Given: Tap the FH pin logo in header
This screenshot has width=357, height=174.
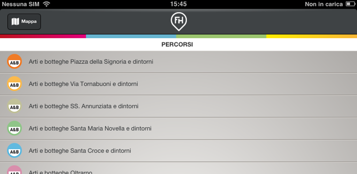Looking at the screenshot, I should tap(178, 21).
